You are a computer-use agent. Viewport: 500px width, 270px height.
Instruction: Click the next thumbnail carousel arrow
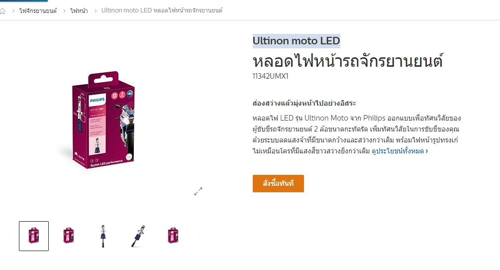(x=199, y=236)
